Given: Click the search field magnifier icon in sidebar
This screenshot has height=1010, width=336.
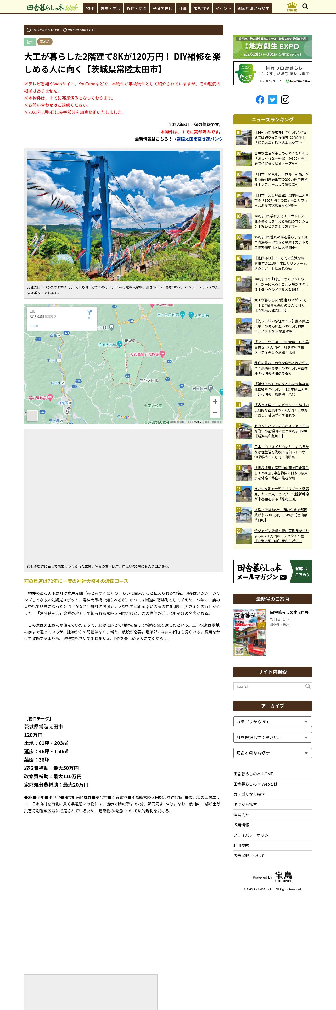Looking at the screenshot, I should (x=308, y=686).
